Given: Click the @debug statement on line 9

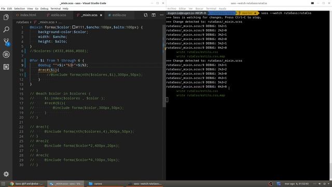Looking at the screenshot, I should pos(63,65).
